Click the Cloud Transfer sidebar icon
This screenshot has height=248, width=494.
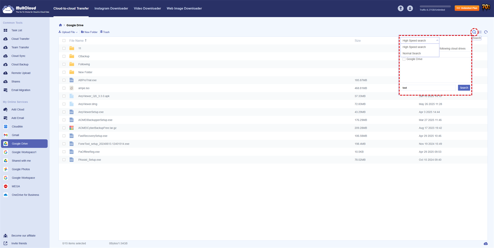point(5,39)
